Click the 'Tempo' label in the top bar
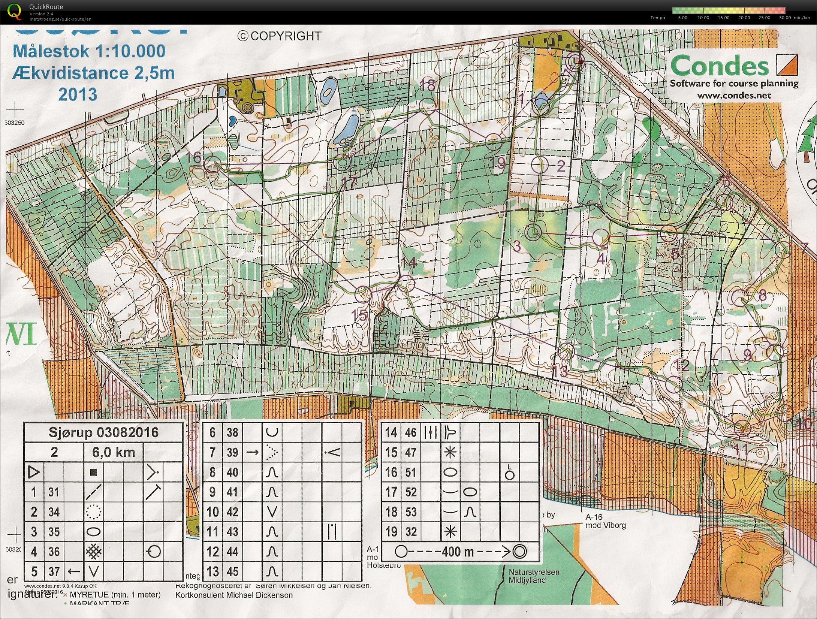 click(x=658, y=18)
